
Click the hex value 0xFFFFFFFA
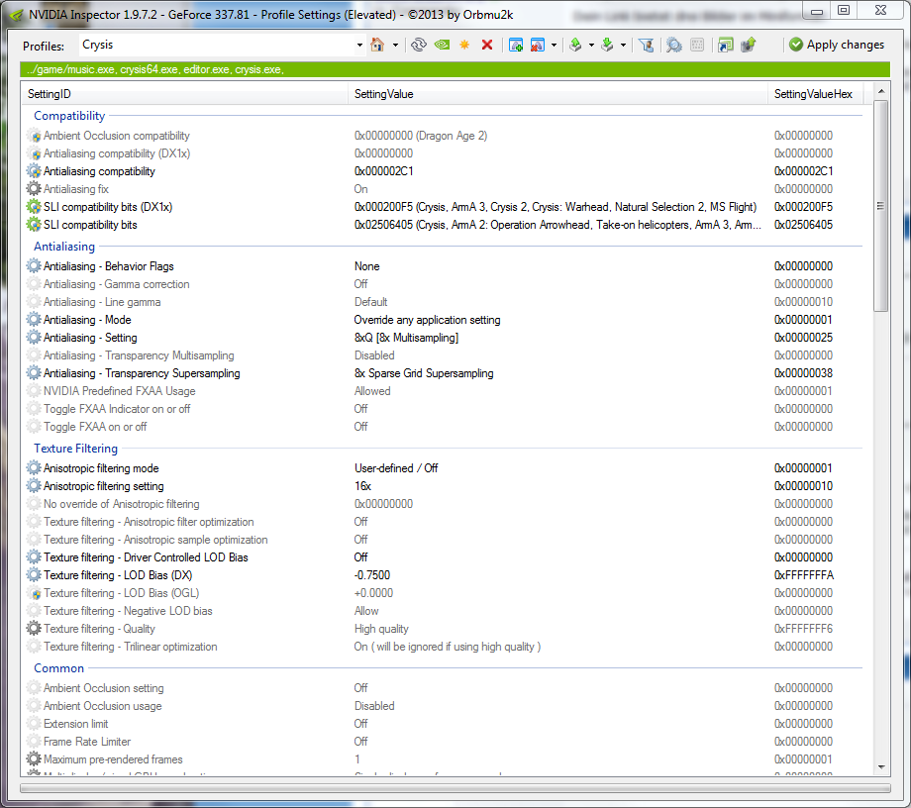point(803,575)
